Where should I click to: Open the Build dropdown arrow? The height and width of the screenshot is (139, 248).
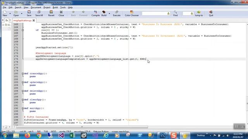109,14
